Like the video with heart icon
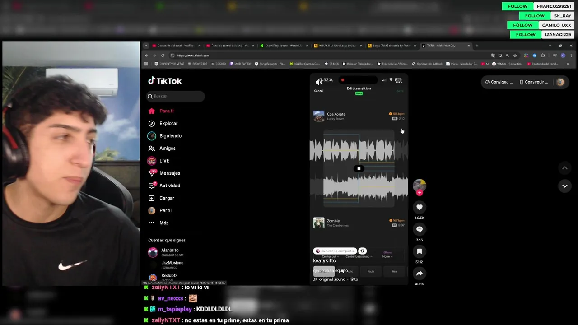Image resolution: width=578 pixels, height=325 pixels. coord(420,207)
